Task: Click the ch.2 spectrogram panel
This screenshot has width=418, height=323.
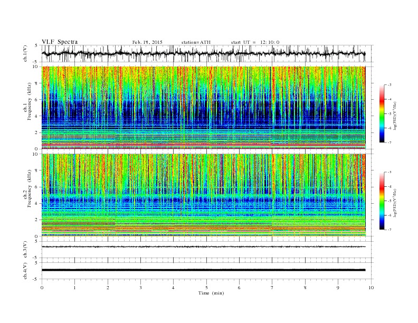Action: pyautogui.click(x=203, y=195)
